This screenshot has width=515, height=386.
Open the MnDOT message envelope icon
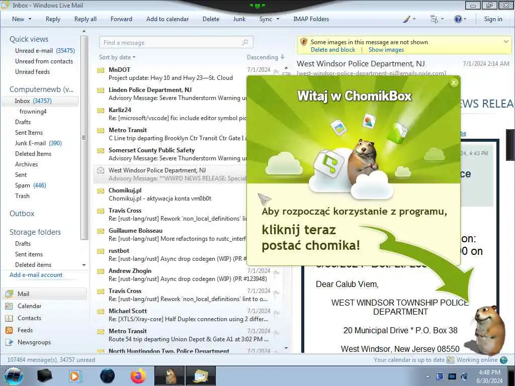point(101,70)
